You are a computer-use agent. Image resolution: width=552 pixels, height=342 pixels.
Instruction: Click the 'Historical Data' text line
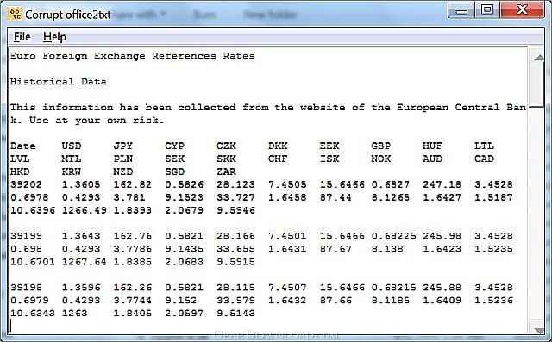pos(58,82)
